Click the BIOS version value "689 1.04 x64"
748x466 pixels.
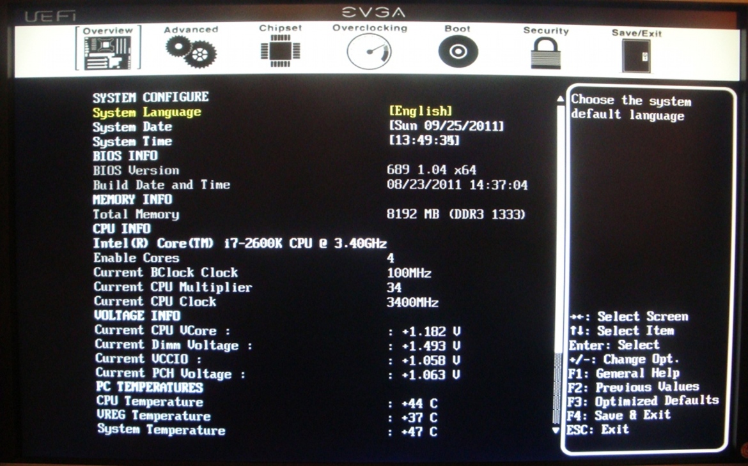[x=432, y=170]
